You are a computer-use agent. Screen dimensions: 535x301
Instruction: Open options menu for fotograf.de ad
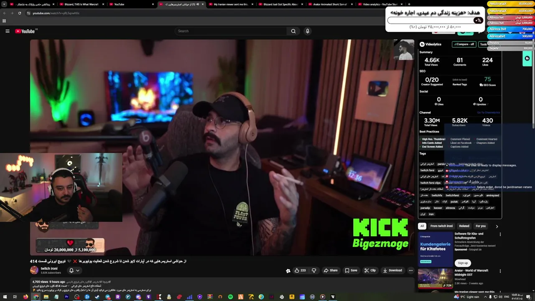pyautogui.click(x=500, y=235)
